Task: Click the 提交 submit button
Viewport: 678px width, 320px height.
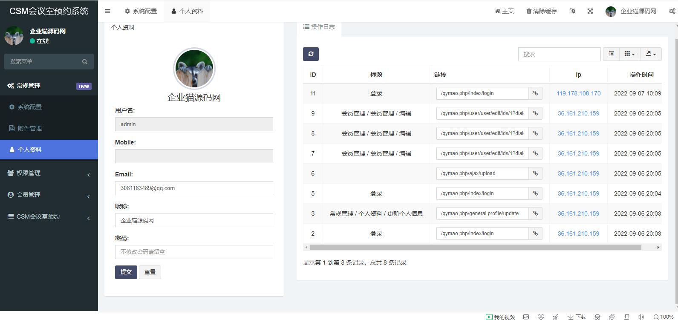Action: coord(126,272)
